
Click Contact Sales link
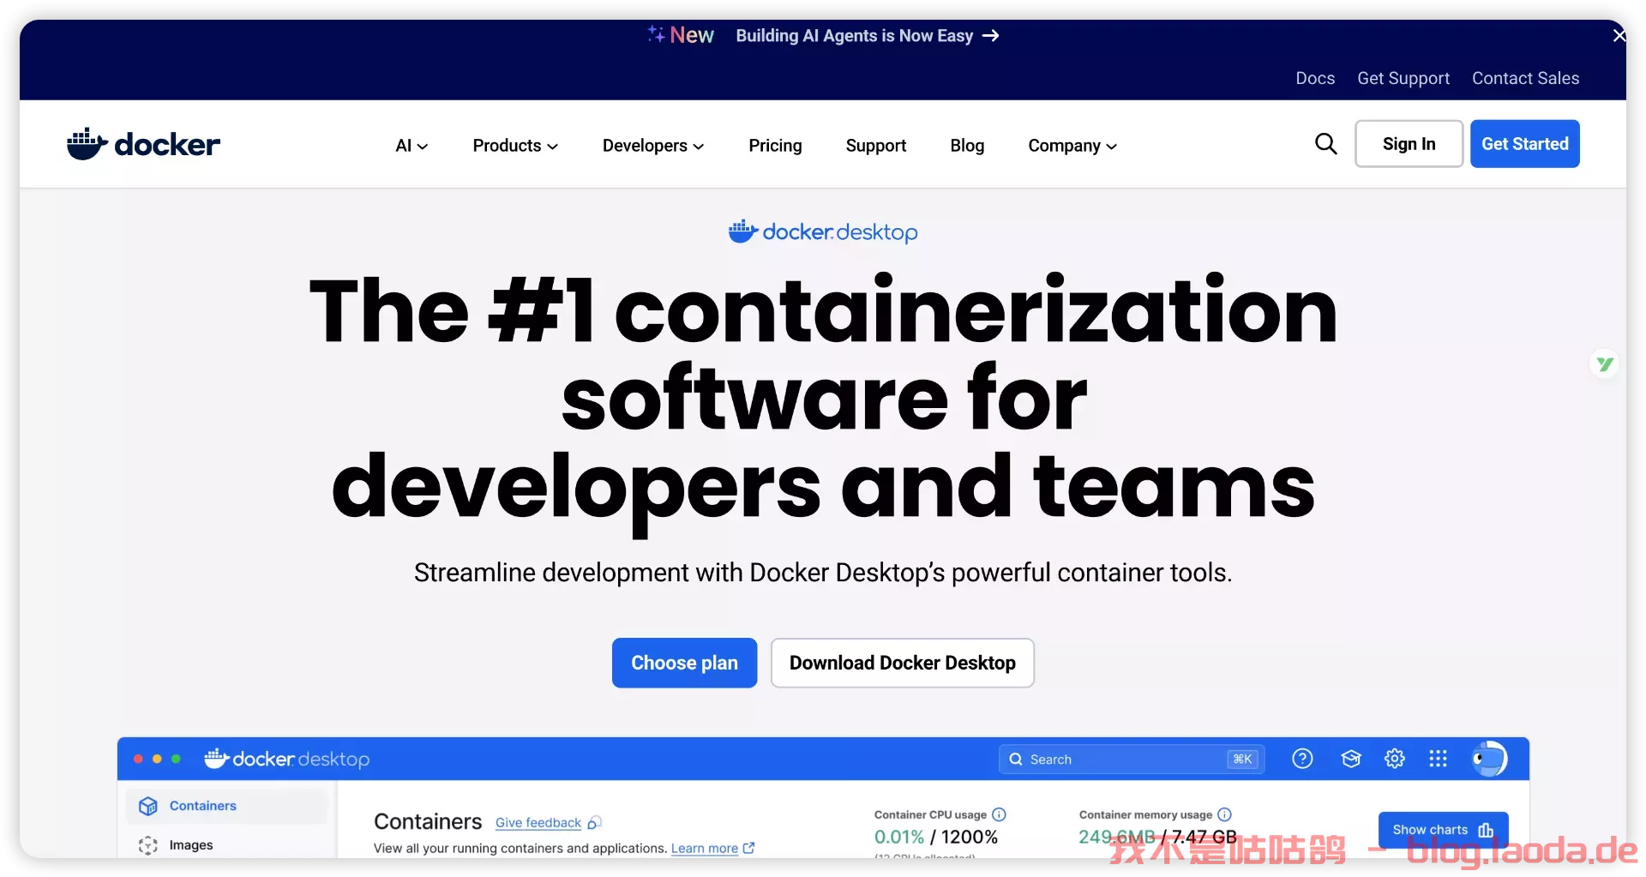(x=1525, y=78)
